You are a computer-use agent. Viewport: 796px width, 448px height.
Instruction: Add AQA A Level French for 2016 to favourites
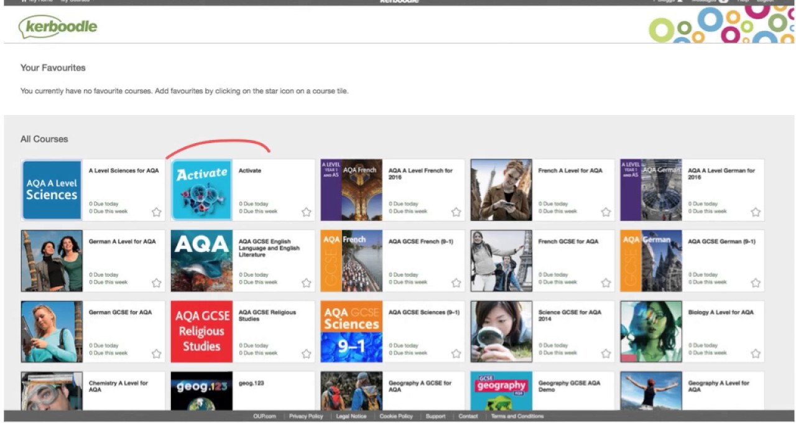pyautogui.click(x=456, y=212)
